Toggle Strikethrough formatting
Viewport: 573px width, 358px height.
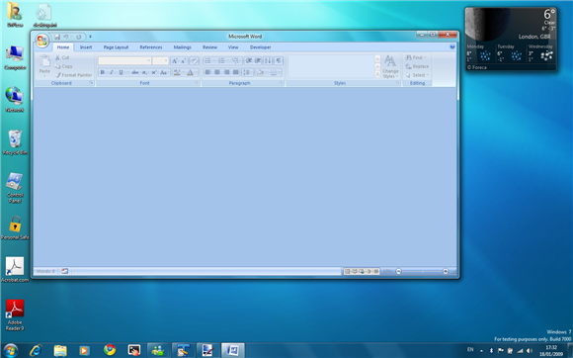135,72
